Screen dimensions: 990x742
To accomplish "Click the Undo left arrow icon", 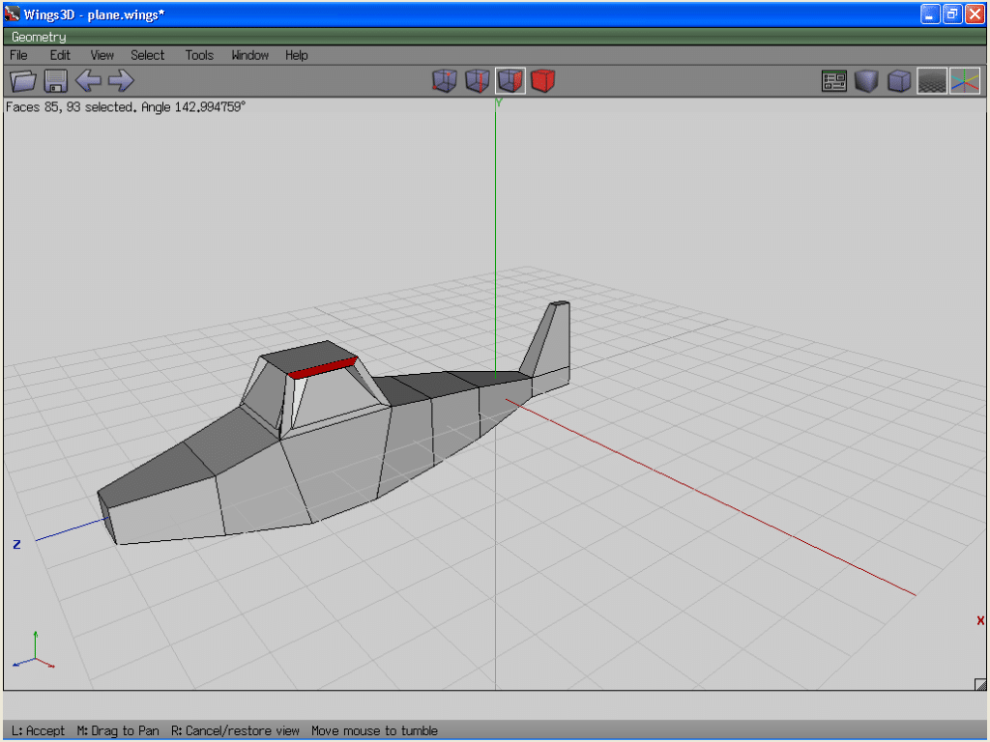I will tap(88, 81).
